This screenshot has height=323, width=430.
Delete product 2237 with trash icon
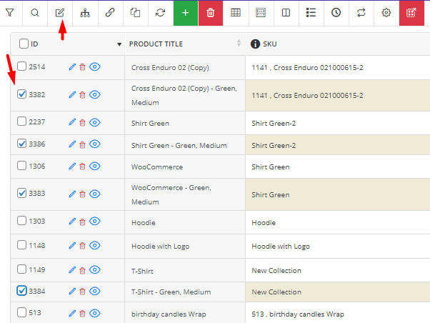point(82,122)
